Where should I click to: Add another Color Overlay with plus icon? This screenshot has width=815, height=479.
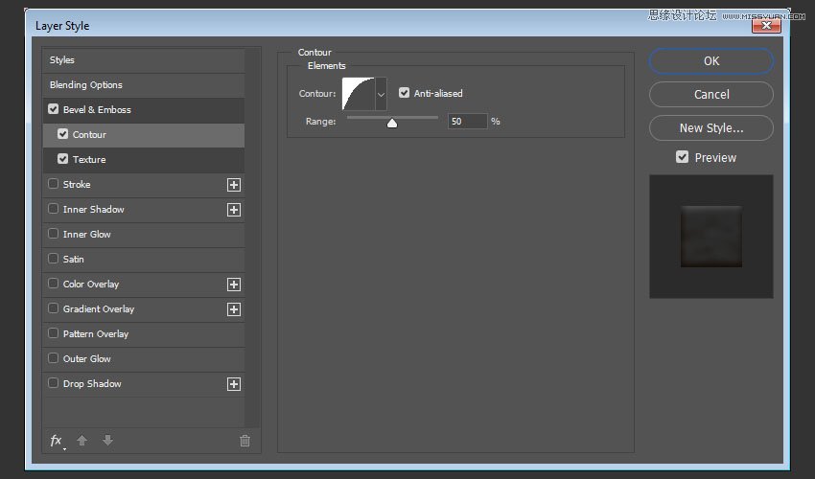pos(233,285)
